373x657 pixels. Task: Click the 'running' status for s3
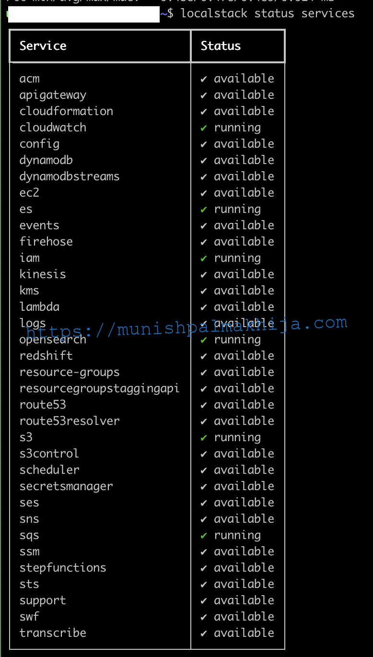click(237, 438)
